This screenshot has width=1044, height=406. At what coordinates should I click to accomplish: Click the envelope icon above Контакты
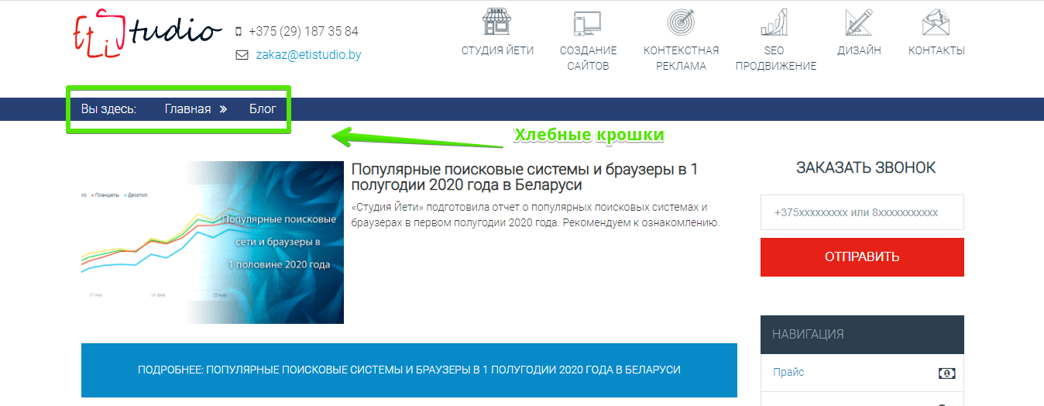[936, 22]
